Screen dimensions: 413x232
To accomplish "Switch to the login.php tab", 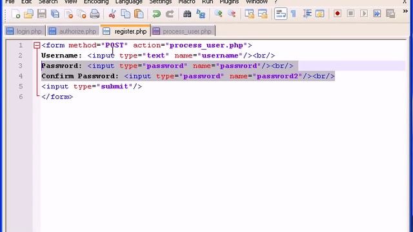I will point(25,32).
